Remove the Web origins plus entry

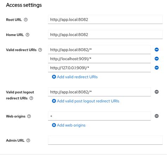pyautogui.click(x=156, y=116)
